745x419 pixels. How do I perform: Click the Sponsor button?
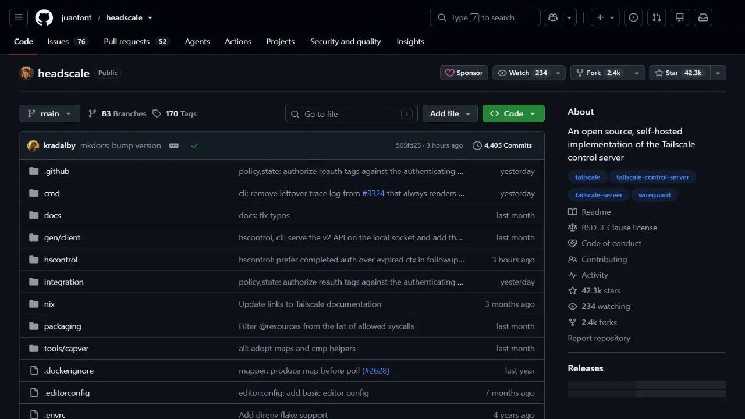[x=464, y=73]
